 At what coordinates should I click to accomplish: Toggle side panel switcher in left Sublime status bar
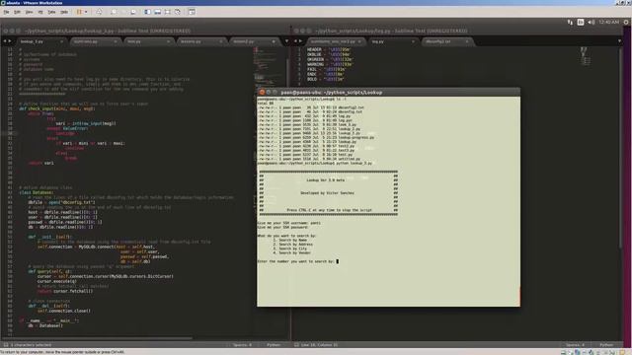pos(6,345)
